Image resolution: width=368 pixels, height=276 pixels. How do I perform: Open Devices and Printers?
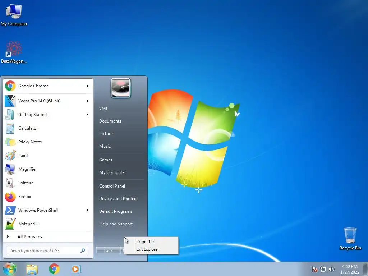(x=118, y=198)
